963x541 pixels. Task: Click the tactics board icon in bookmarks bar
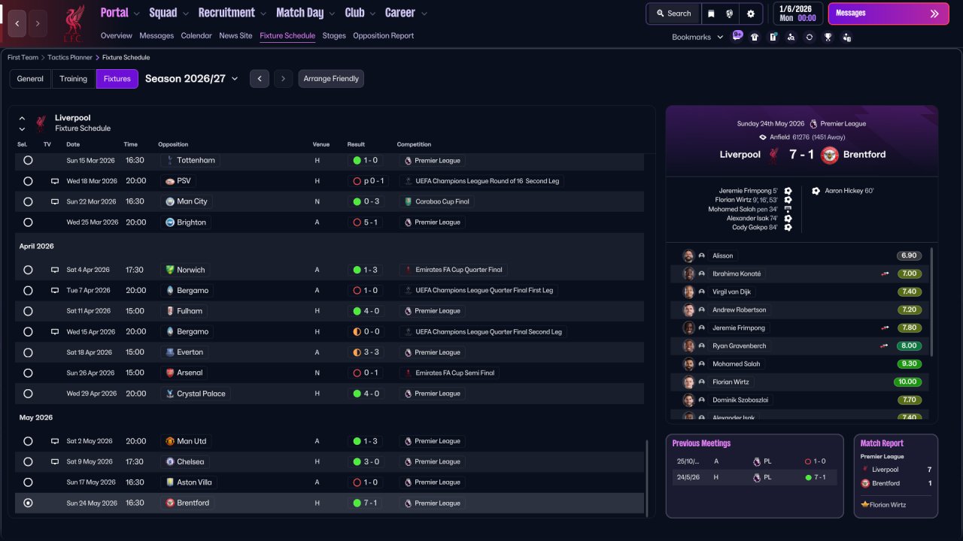pyautogui.click(x=773, y=37)
